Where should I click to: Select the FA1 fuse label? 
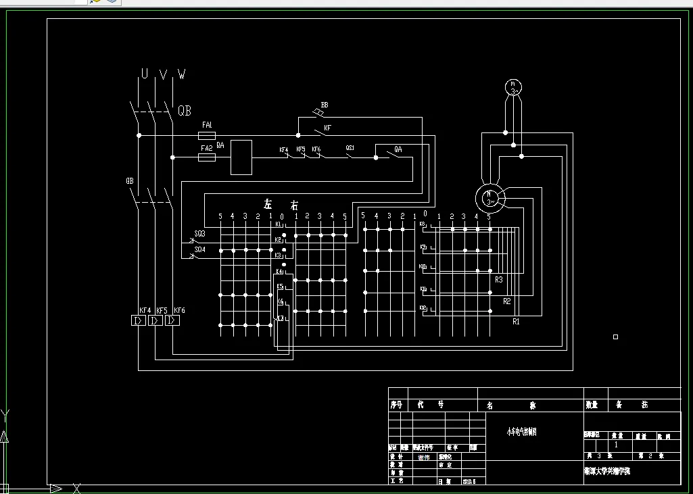[x=207, y=125]
